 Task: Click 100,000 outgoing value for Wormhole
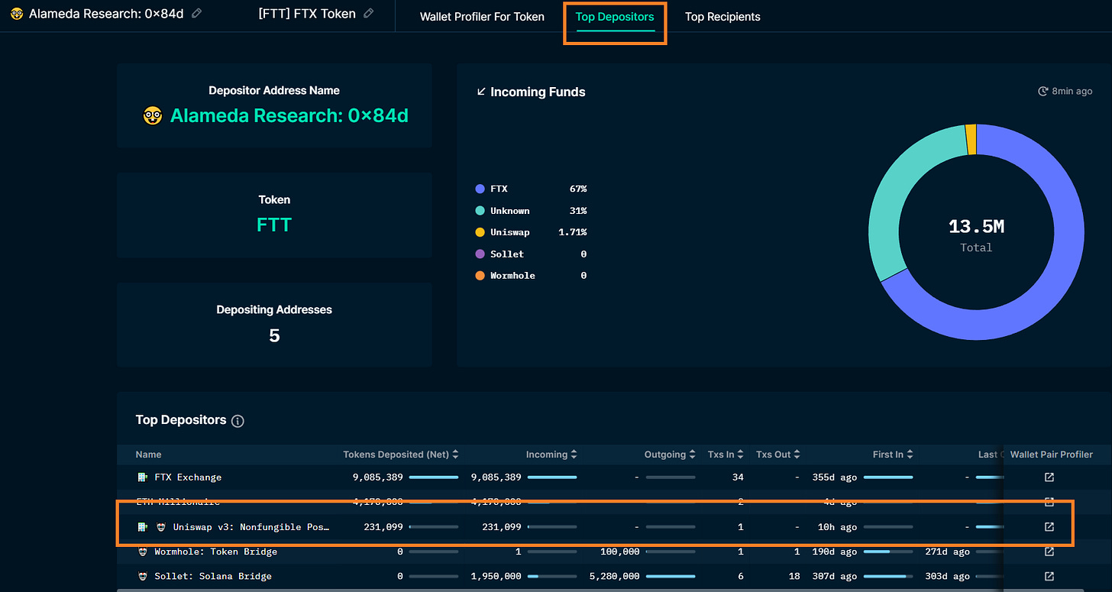620,552
